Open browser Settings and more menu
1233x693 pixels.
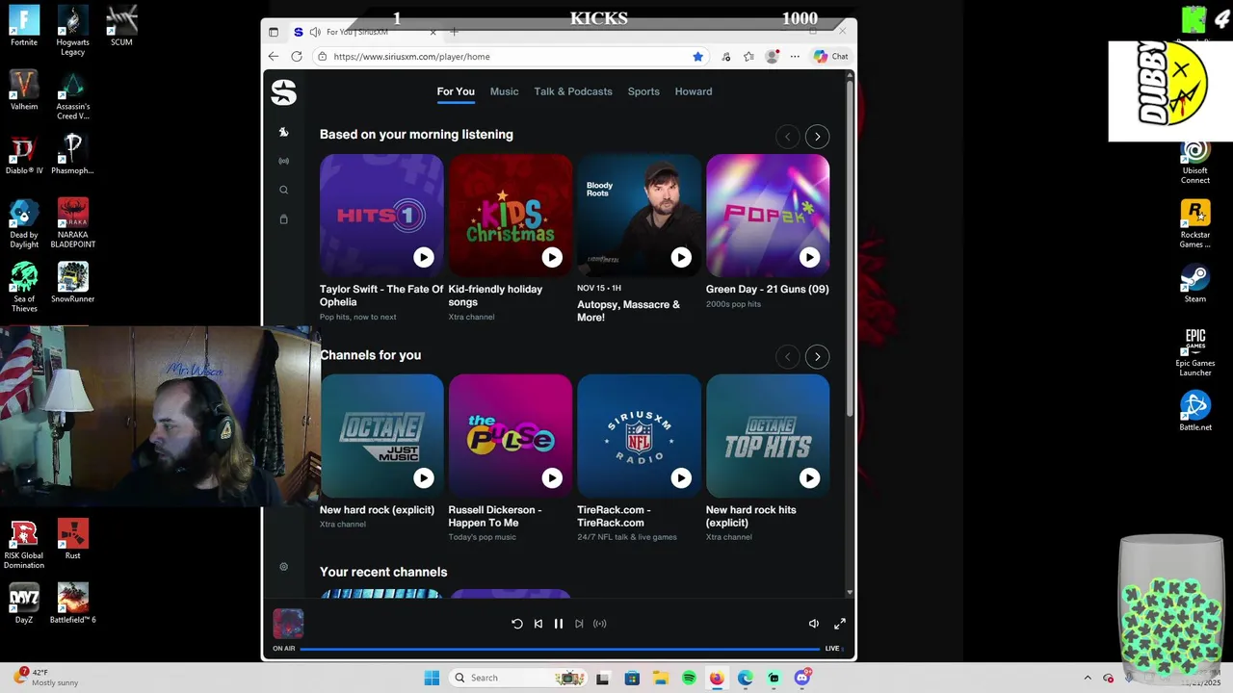[x=795, y=57]
